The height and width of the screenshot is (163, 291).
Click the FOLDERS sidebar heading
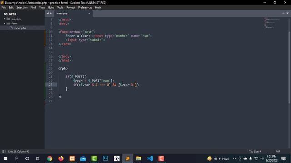pyautogui.click(x=10, y=14)
